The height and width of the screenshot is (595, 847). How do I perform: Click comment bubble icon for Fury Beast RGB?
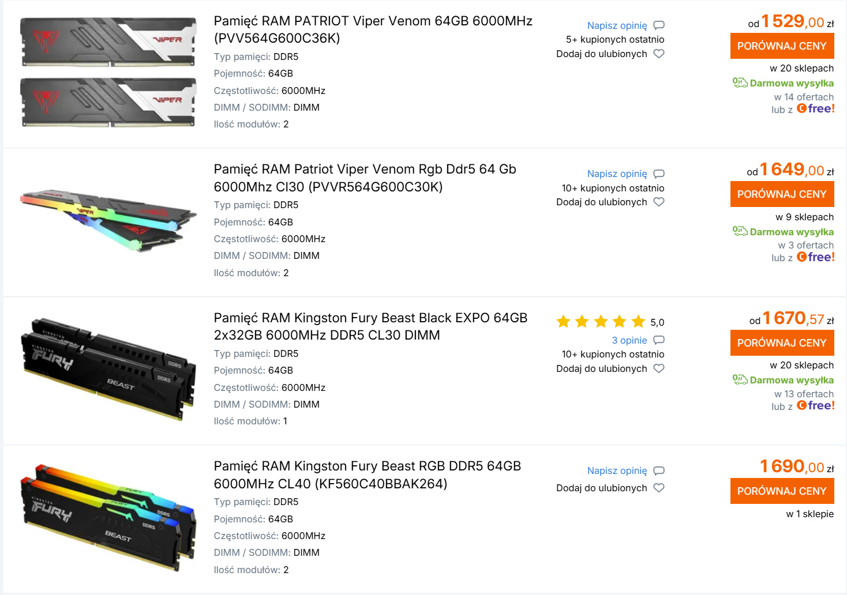pos(659,471)
